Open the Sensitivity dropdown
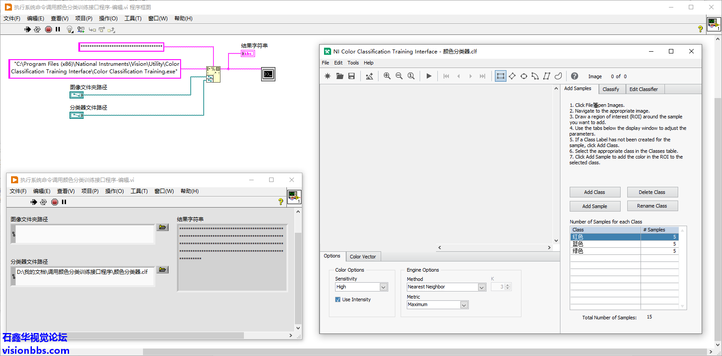Viewport: 722px width, 356px height. 383,287
